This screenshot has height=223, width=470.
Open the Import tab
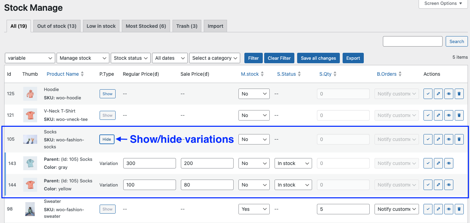click(216, 26)
